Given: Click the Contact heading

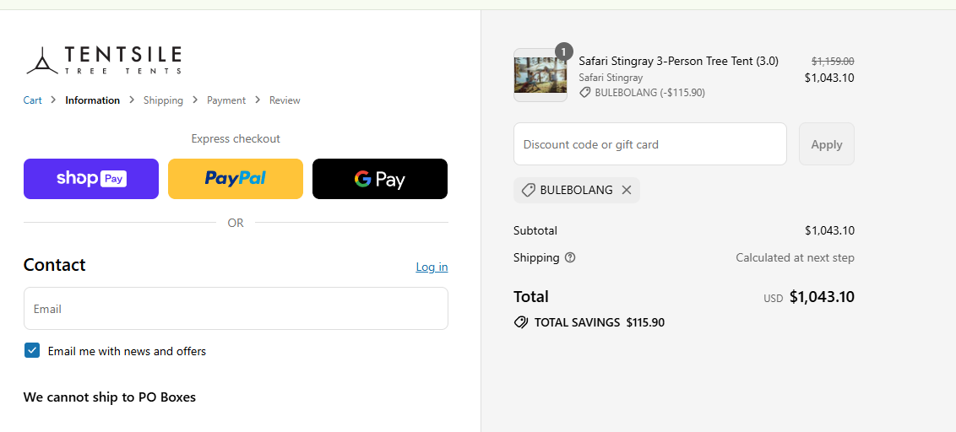Looking at the screenshot, I should click(x=54, y=265).
